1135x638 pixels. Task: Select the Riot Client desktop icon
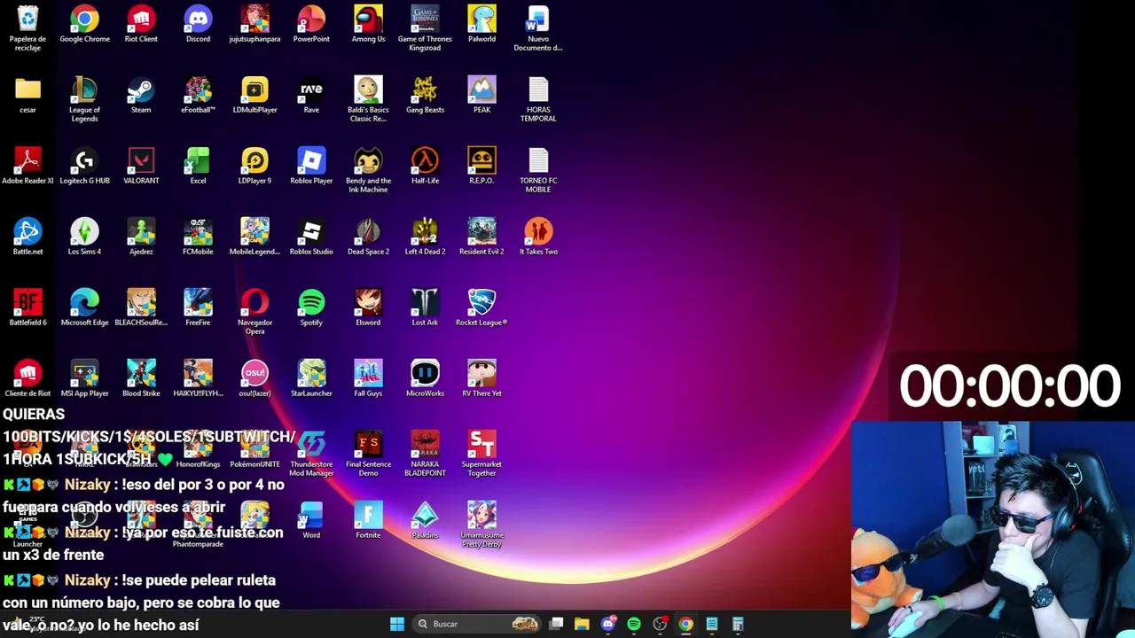[141, 25]
